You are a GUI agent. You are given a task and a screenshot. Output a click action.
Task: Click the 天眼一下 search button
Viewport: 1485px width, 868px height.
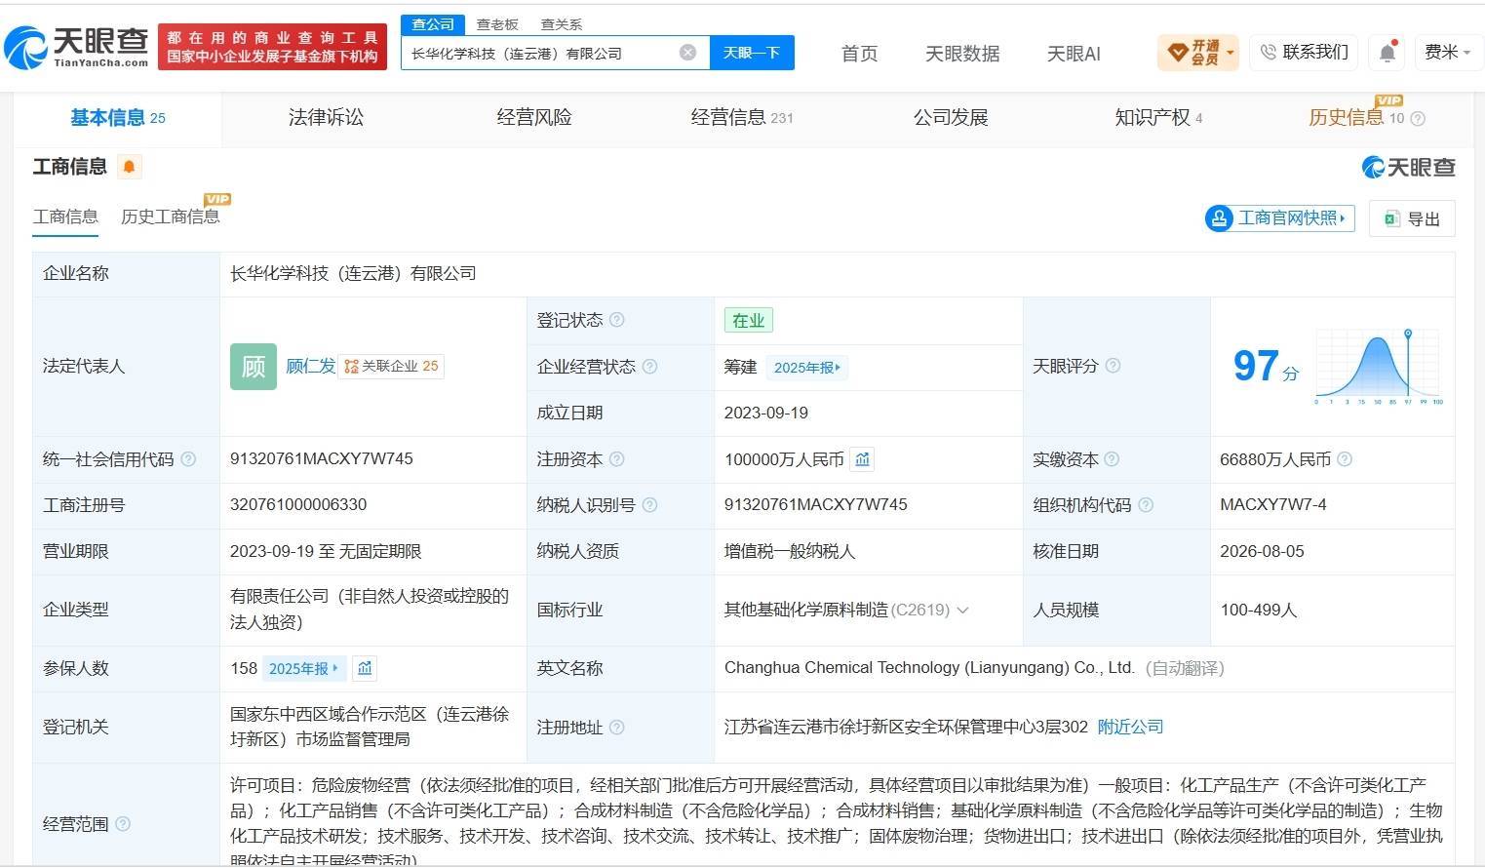pyautogui.click(x=752, y=53)
